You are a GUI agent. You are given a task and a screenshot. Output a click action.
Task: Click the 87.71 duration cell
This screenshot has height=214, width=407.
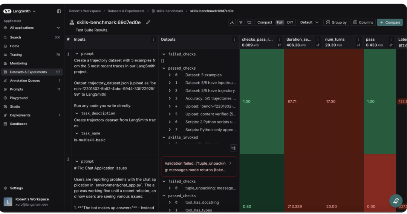click(303, 101)
